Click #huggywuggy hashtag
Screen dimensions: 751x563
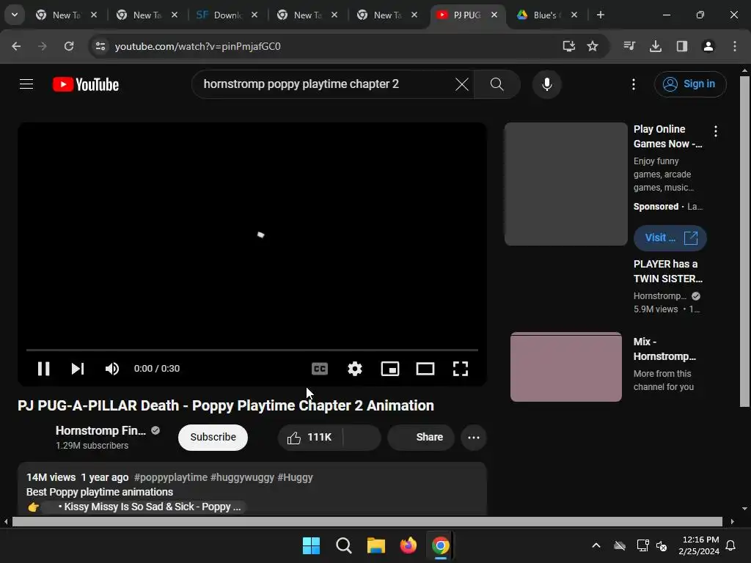tap(242, 477)
